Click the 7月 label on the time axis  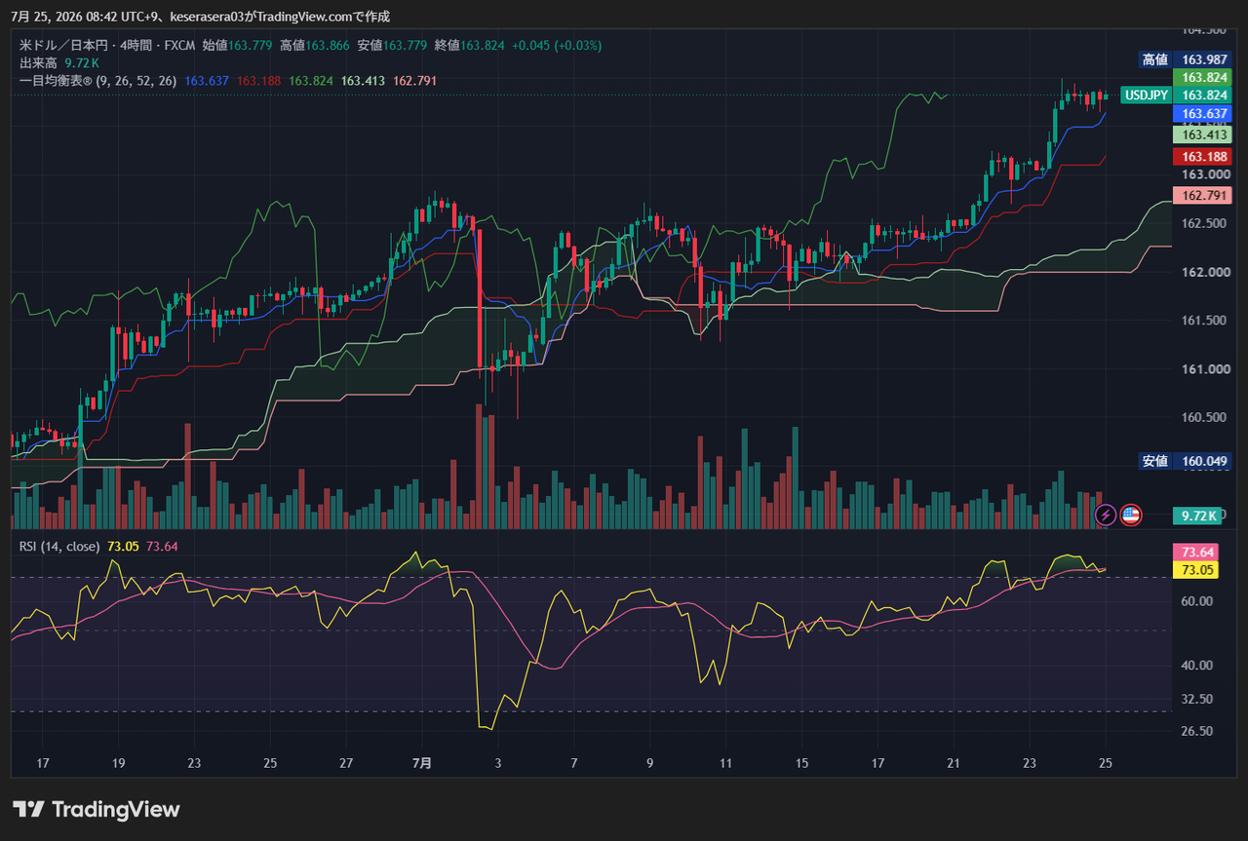pos(422,763)
